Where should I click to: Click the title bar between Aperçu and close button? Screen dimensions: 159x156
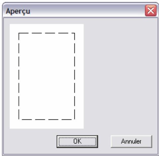click(88, 11)
